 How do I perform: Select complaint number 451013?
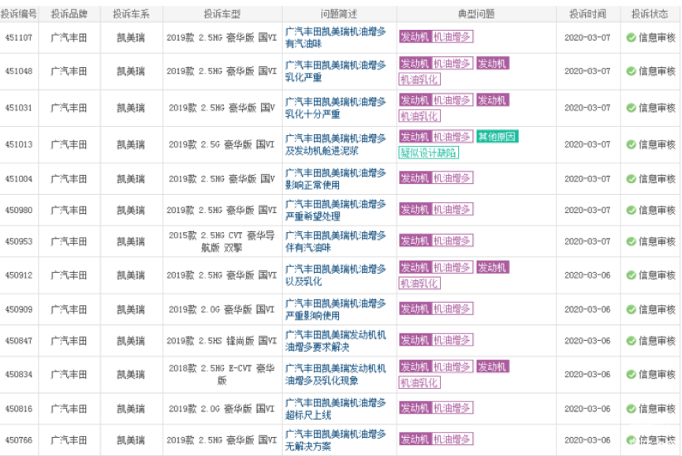tap(19, 144)
